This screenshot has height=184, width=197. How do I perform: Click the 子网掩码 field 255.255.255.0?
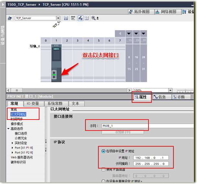pos(151,164)
